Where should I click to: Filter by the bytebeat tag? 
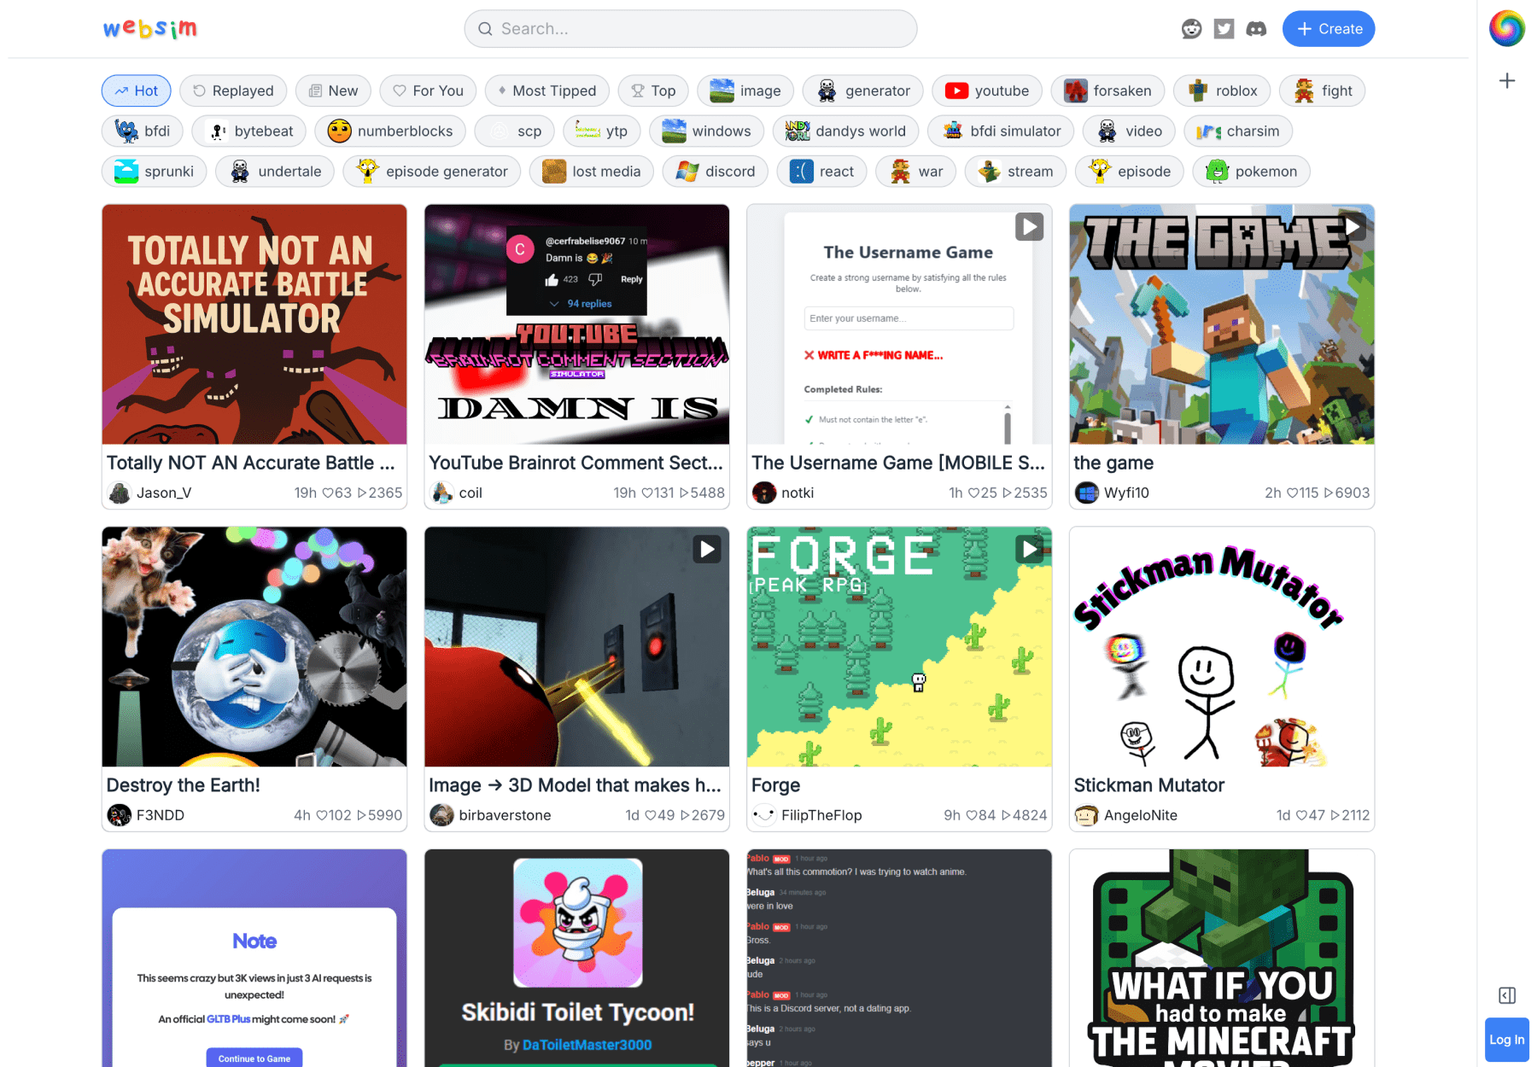click(x=249, y=131)
